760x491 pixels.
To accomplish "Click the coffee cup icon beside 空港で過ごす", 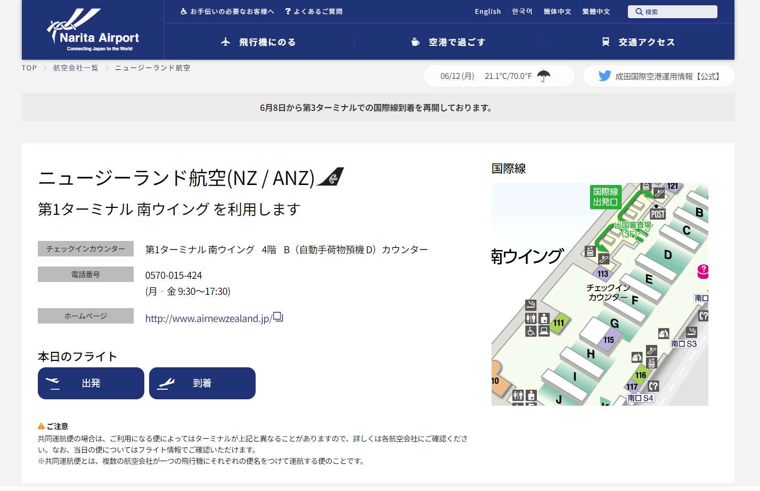I will (415, 42).
